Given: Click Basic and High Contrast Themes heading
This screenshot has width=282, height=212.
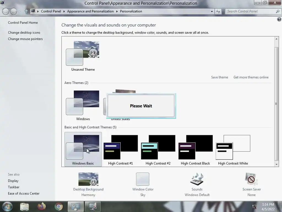Looking at the screenshot, I should coord(90,127).
